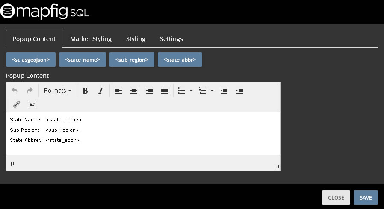Image resolution: width=384 pixels, height=209 pixels.
Task: Expand numbered list style options arrow
Action: 212,91
